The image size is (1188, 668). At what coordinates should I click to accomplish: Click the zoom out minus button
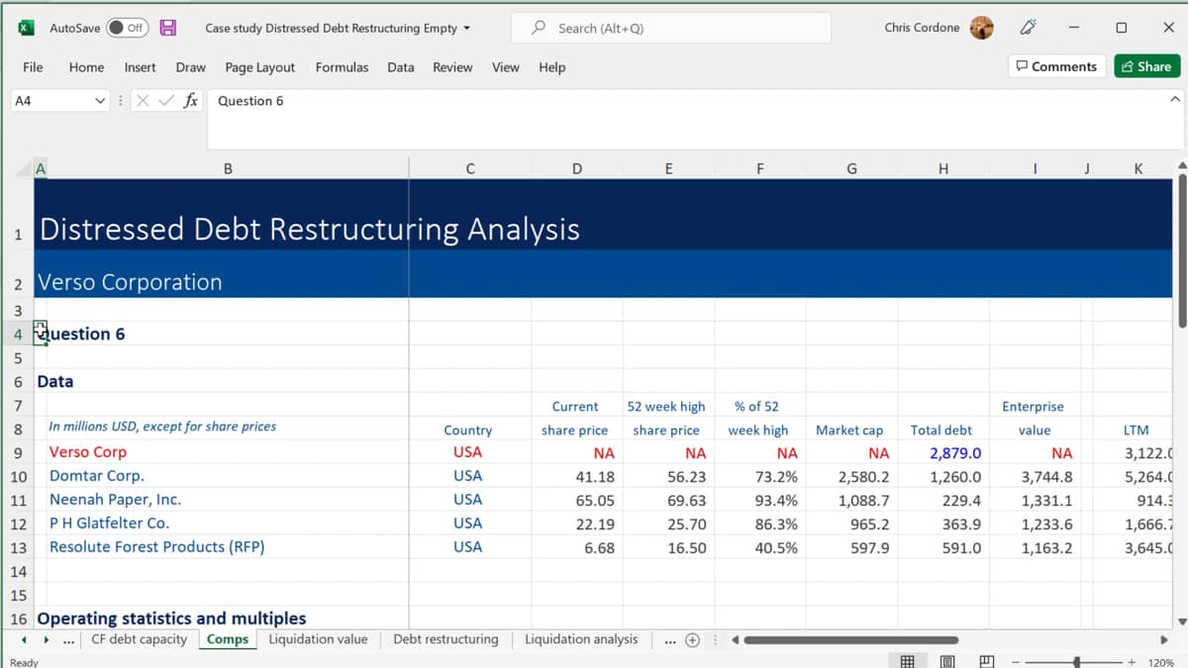coord(1018,662)
